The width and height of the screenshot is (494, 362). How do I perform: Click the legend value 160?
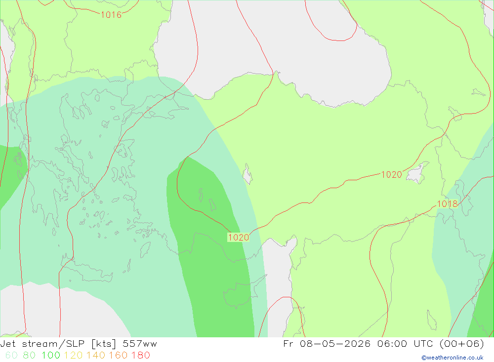click(x=118, y=355)
